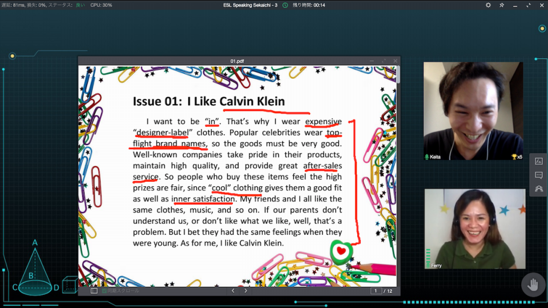Toggle the PDF sidebar thumbnails panel
Viewport: 548px width, 308px height.
[x=94, y=291]
